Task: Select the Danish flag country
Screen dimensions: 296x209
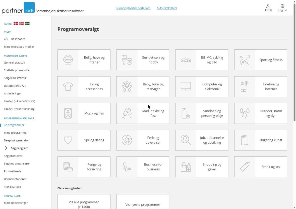Action: click(16, 23)
